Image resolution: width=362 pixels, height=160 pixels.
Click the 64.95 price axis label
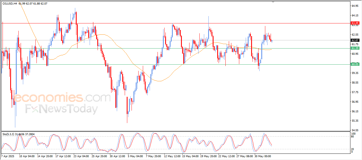pos(355,6)
